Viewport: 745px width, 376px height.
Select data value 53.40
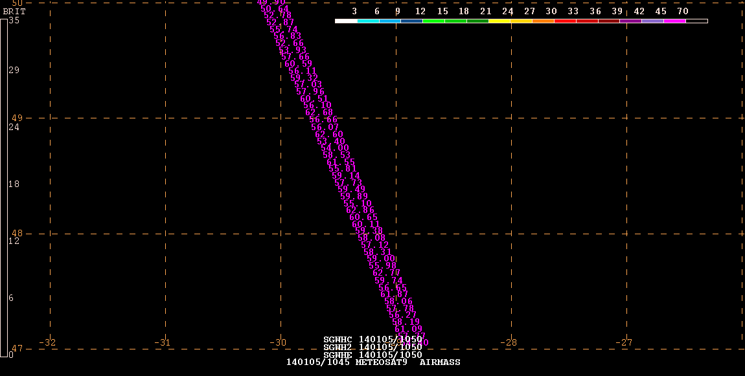click(x=331, y=142)
